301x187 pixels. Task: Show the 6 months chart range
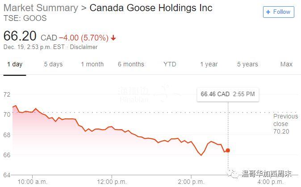click(131, 64)
